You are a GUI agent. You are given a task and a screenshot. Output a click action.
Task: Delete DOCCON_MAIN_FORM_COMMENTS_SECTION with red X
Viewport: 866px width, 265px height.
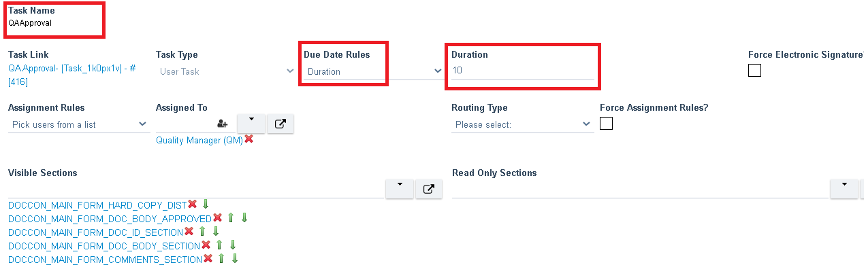208,259
